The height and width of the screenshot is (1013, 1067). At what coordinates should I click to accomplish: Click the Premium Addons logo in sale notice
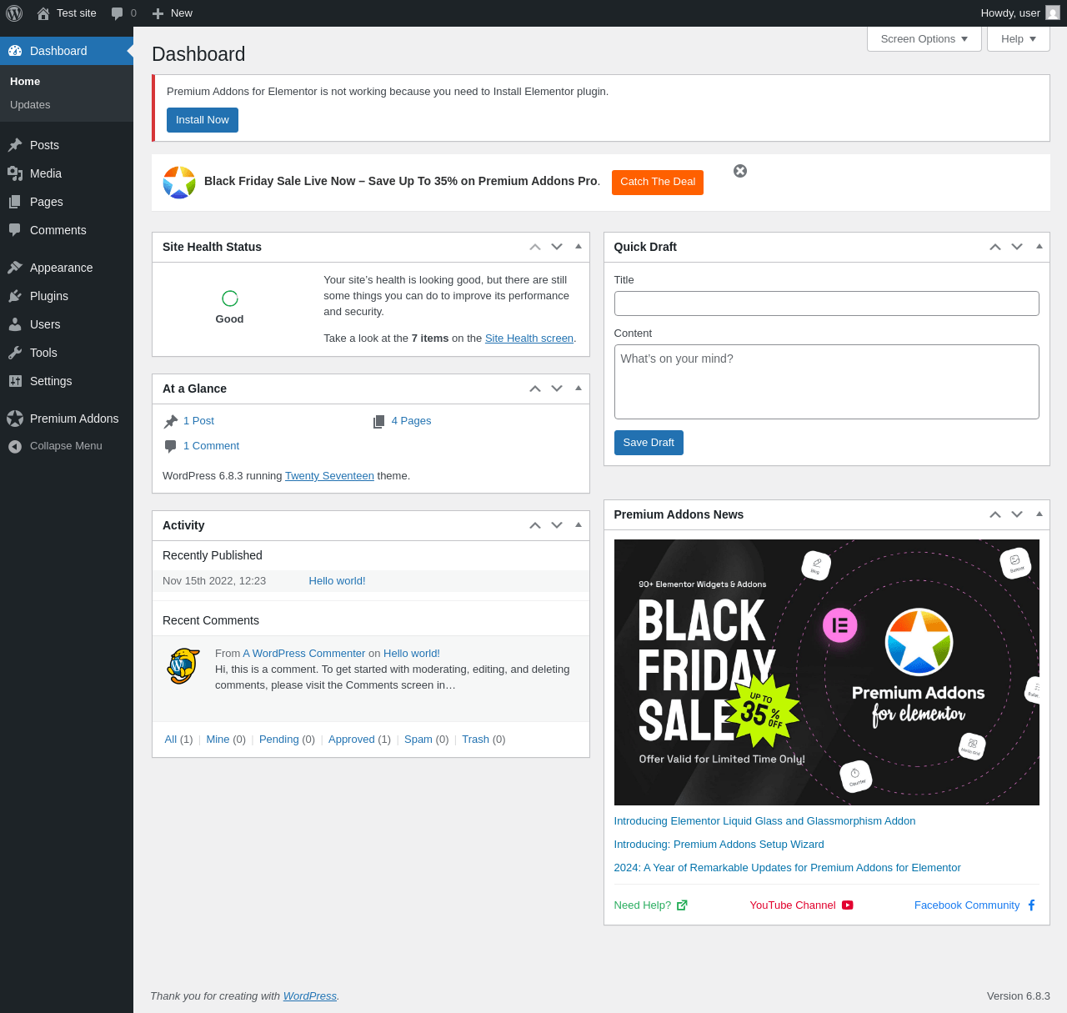click(x=179, y=183)
